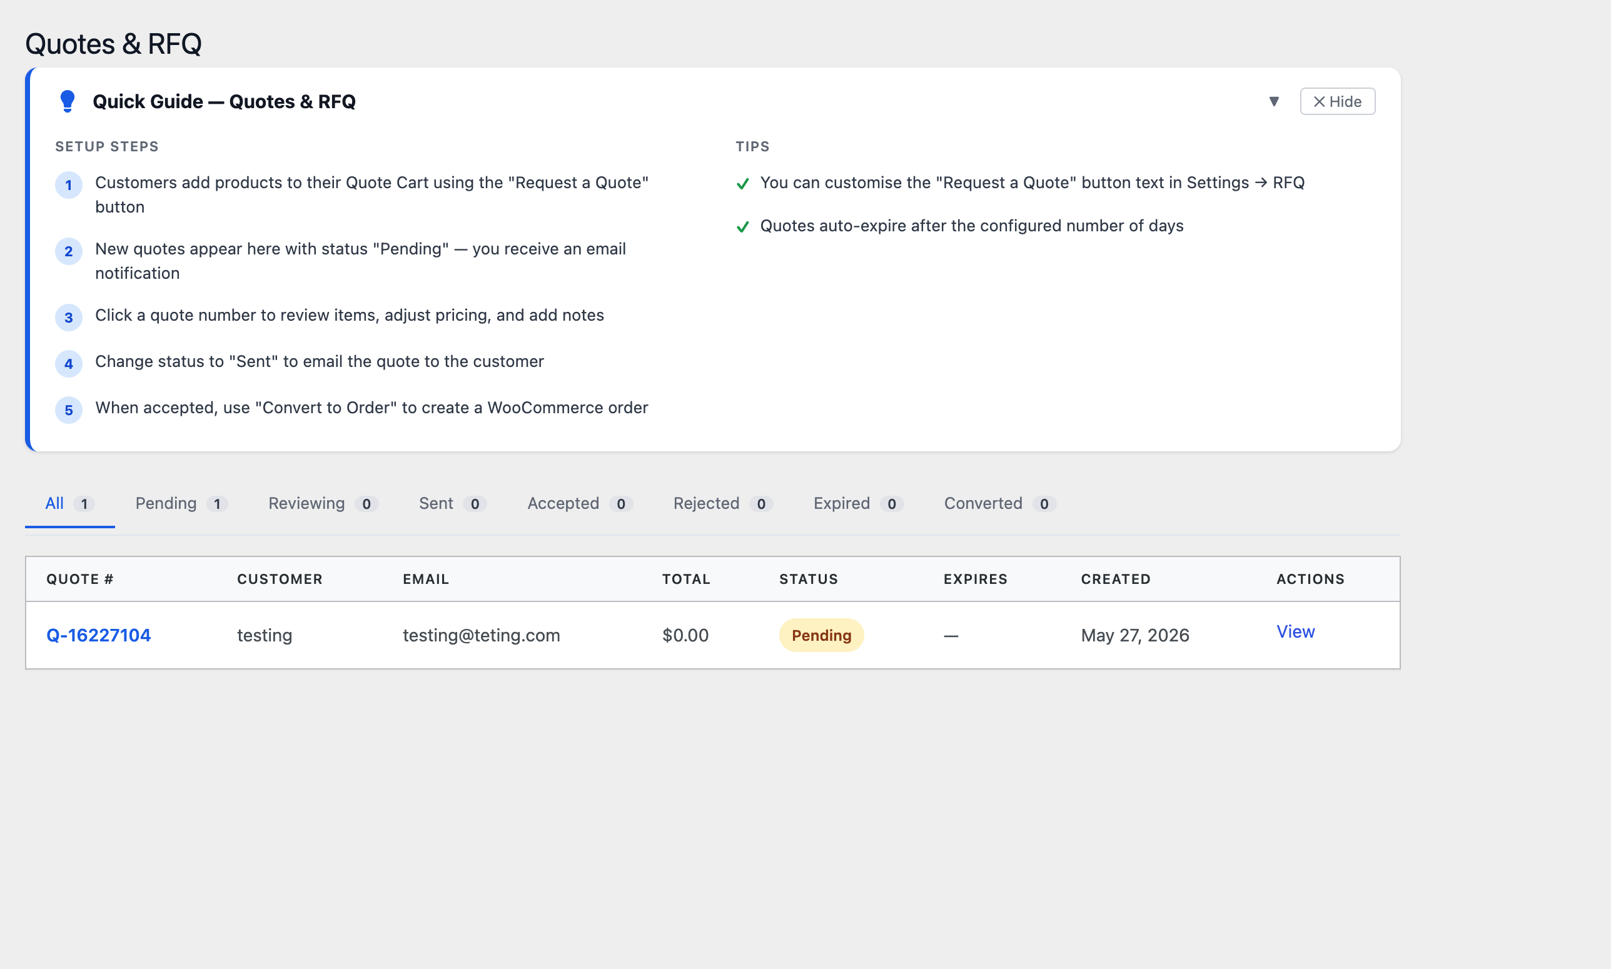The width and height of the screenshot is (1611, 969).
Task: Click the TOTAL column header
Action: tap(685, 579)
